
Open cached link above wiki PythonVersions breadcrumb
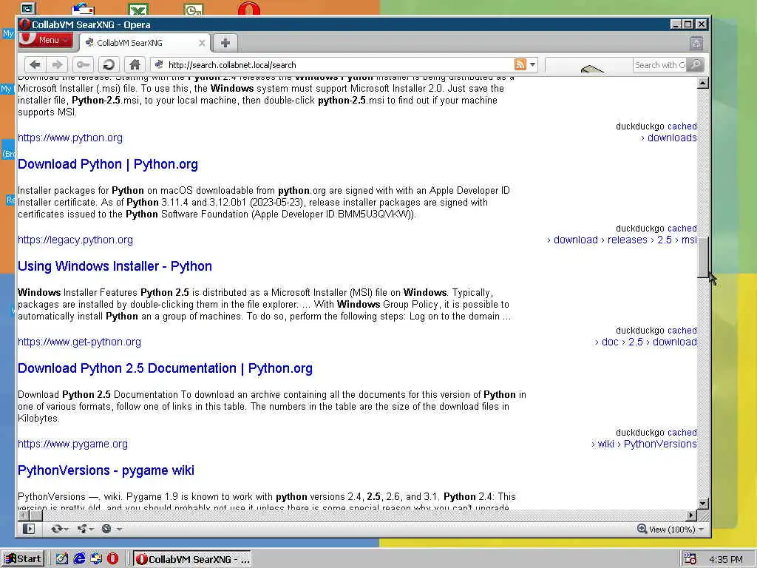point(682,432)
